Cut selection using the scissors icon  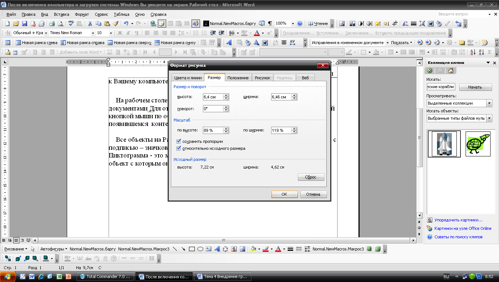click(x=90, y=23)
